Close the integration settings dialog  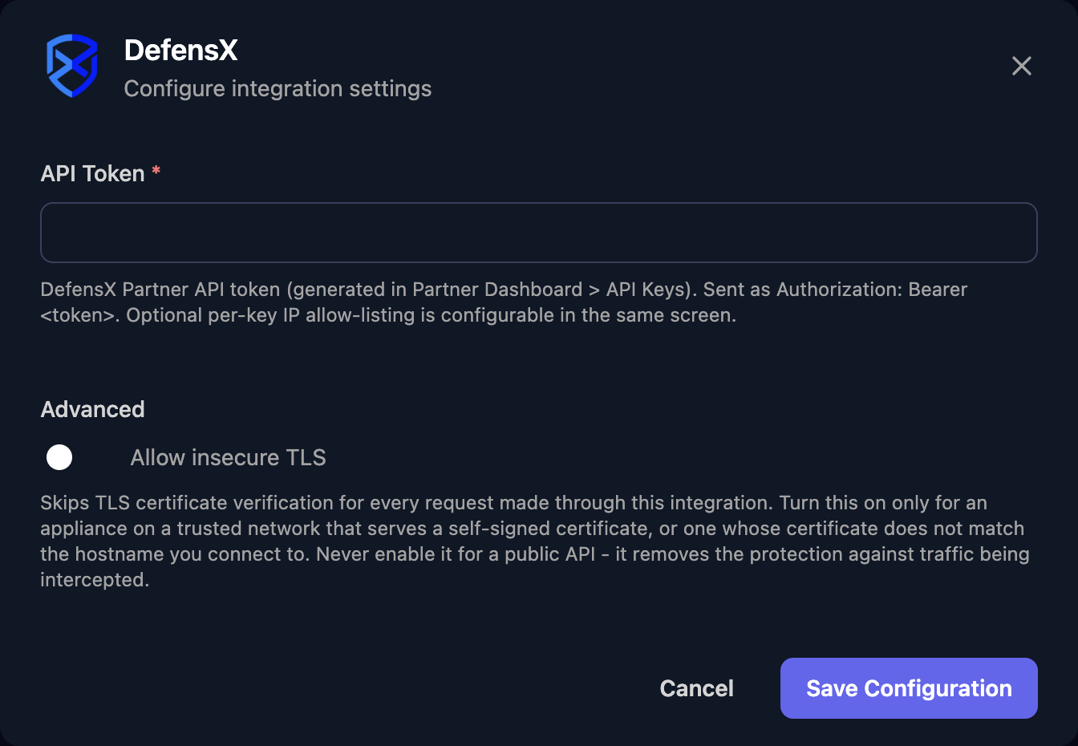tap(1021, 66)
